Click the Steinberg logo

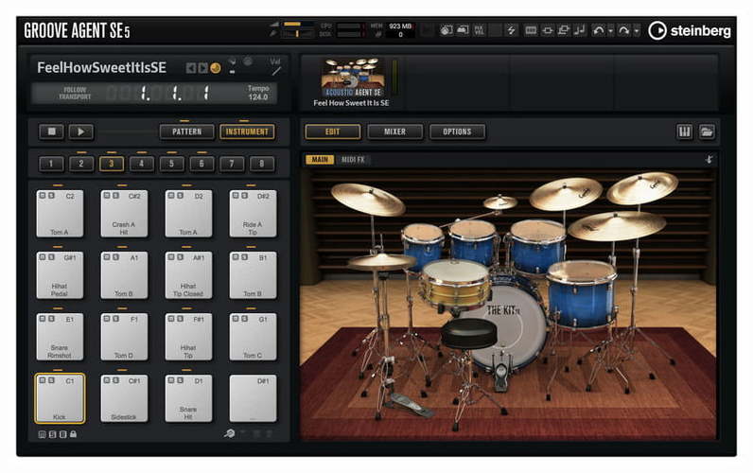pyautogui.click(x=690, y=30)
